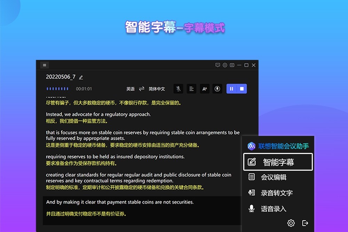348x232 pixels.
Task: Select 智能字幕 in assistant menu
Action: point(278,162)
